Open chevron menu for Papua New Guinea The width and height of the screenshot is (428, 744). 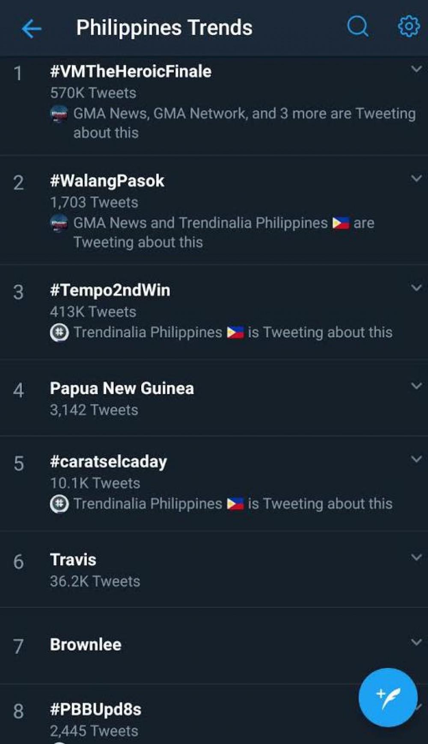416,386
